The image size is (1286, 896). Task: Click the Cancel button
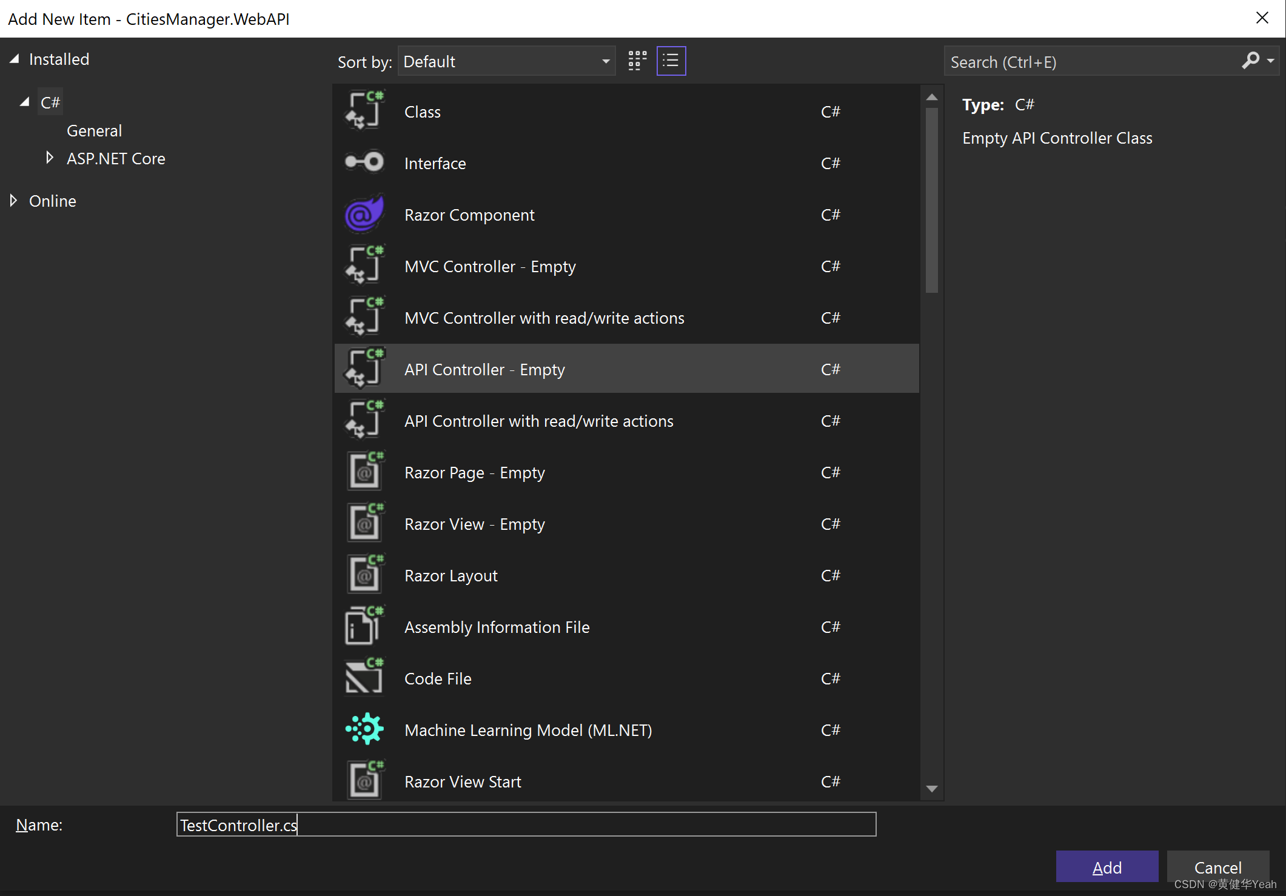pyautogui.click(x=1217, y=867)
